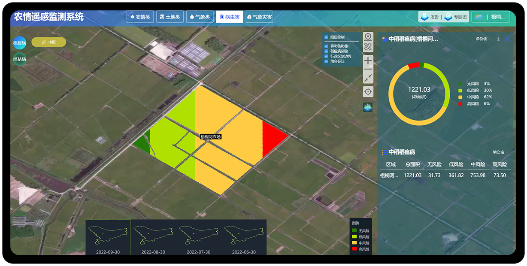Viewport: 527px width, 266px height.
Task: Zoom out with the minus button
Action: pos(368,70)
